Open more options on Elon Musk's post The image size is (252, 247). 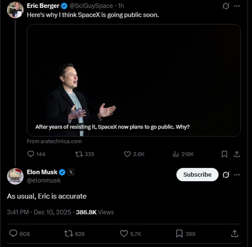tap(237, 175)
